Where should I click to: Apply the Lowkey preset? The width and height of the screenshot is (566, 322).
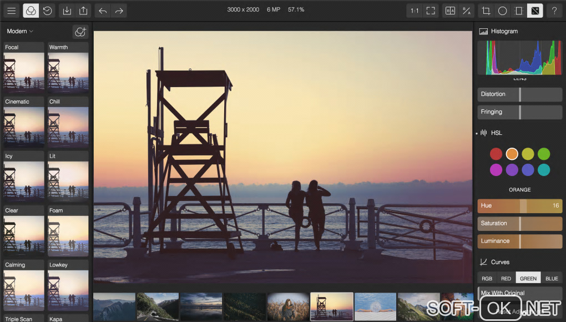pyautogui.click(x=68, y=285)
